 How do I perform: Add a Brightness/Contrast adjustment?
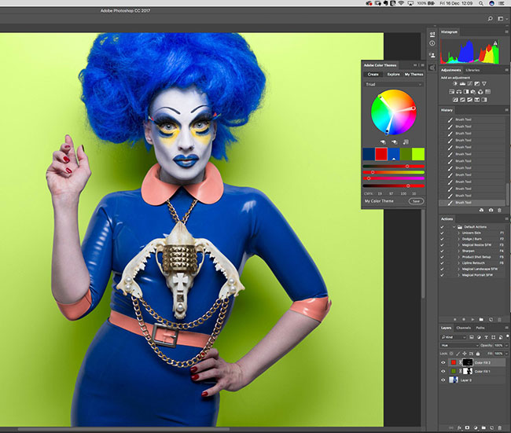455,84
